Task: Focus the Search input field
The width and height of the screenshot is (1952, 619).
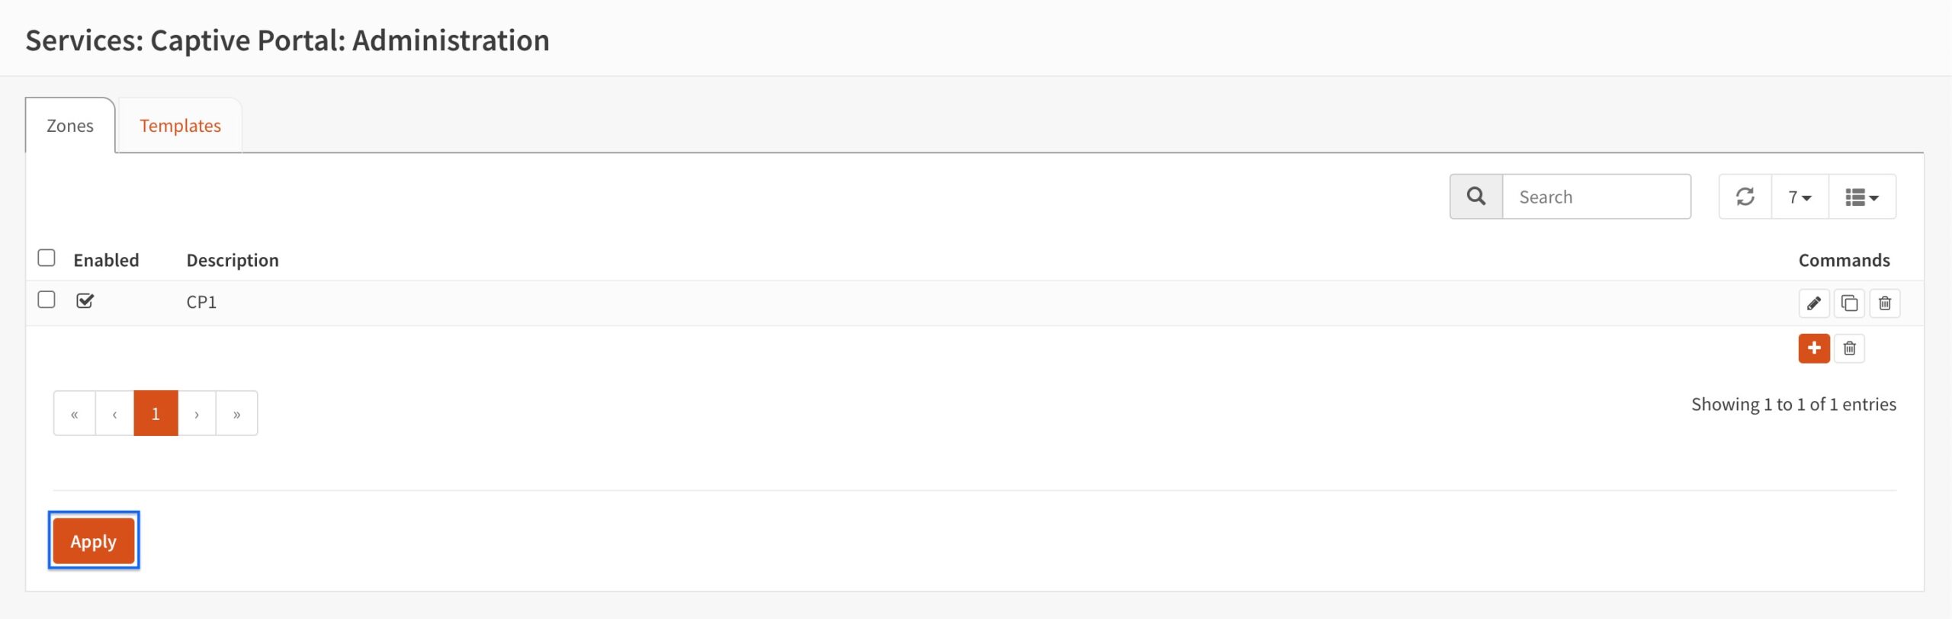Action: (x=1597, y=197)
